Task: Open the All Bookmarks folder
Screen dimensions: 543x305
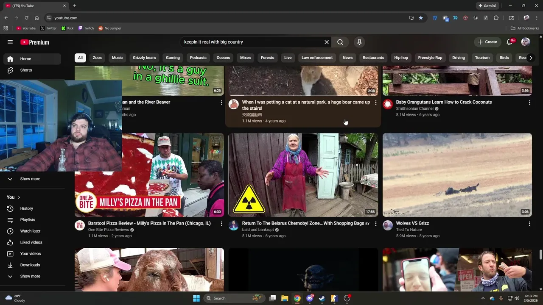Action: tap(525, 28)
